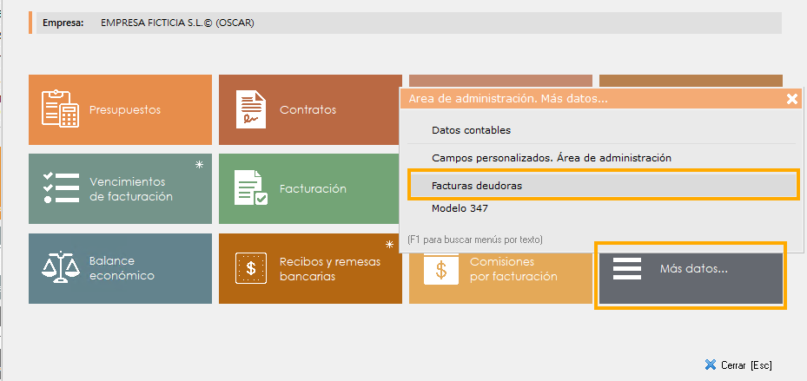
Task: Choose Facturas deudoras in the menu
Action: 477,186
